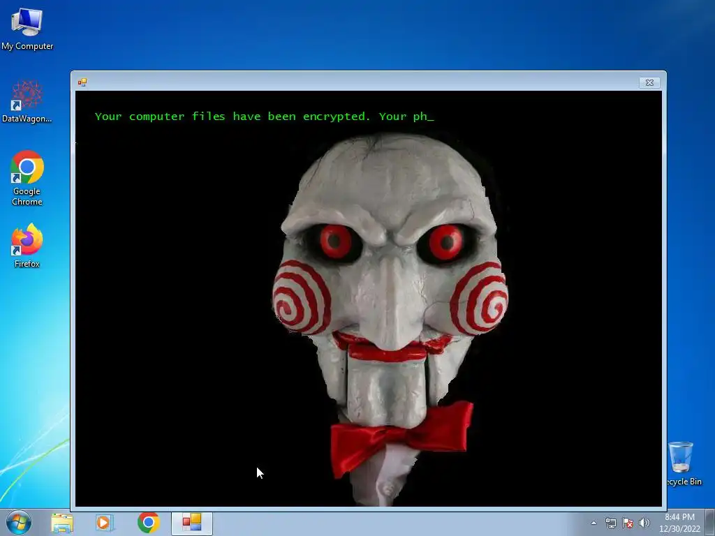Open Windows Explorer from the taskbar

[x=62, y=523]
